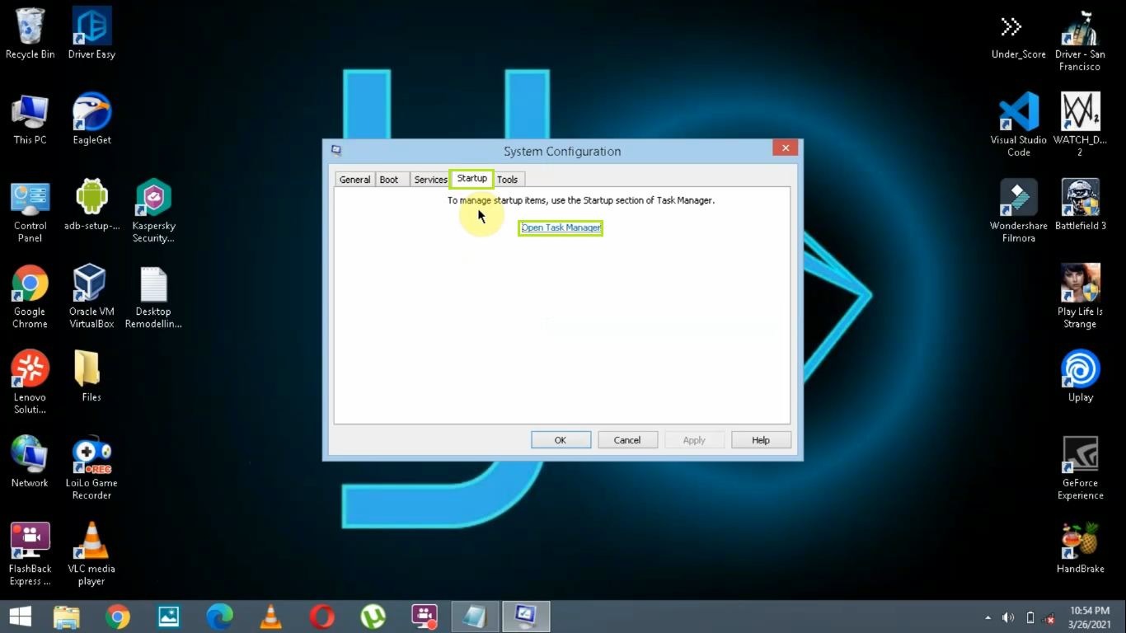Open the Boot tab
Screen dimensions: 1126x633
pos(388,179)
